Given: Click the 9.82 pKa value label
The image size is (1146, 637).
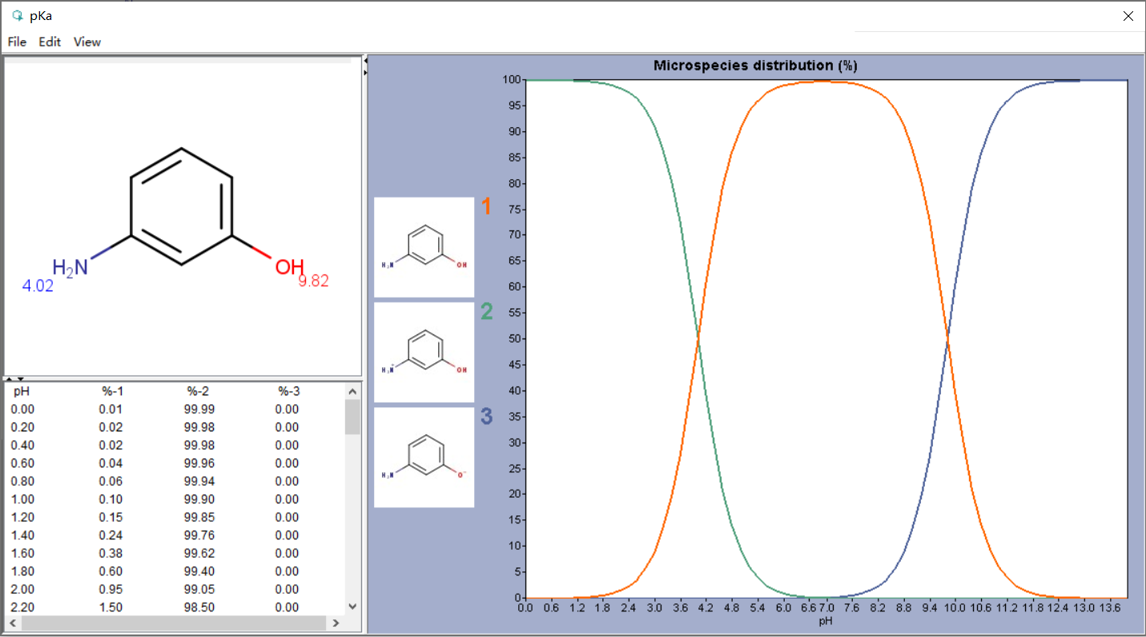Looking at the screenshot, I should click(313, 281).
